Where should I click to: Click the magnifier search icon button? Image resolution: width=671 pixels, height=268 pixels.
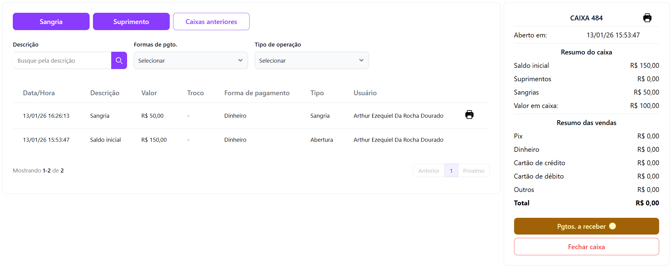119,61
